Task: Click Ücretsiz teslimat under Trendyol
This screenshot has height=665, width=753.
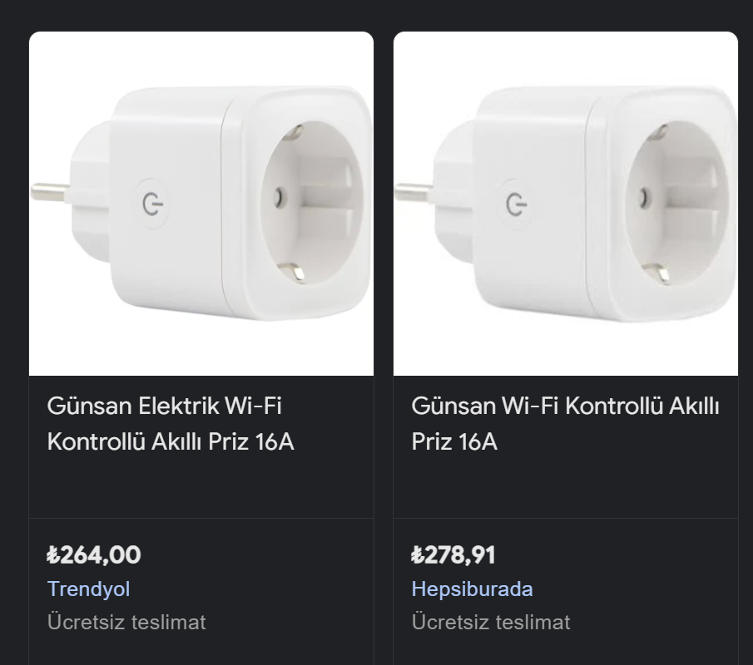Action: 126,622
